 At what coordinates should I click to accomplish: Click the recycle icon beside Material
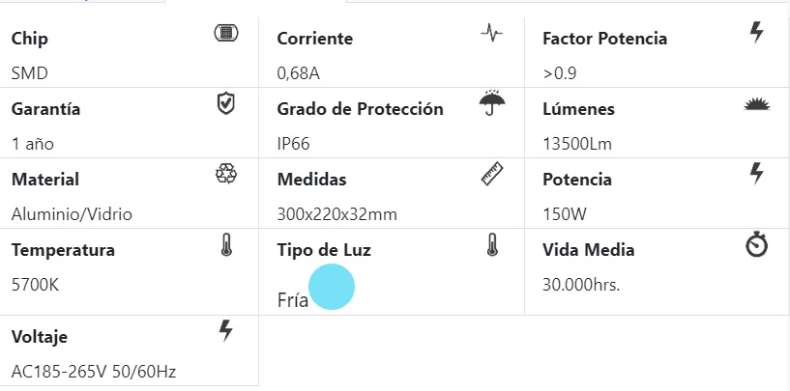(225, 174)
